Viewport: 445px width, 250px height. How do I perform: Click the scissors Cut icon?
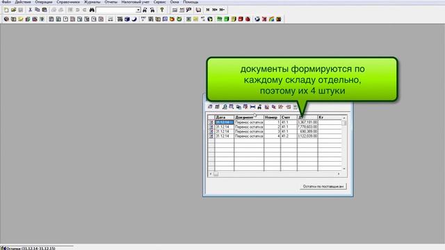(x=30, y=10)
